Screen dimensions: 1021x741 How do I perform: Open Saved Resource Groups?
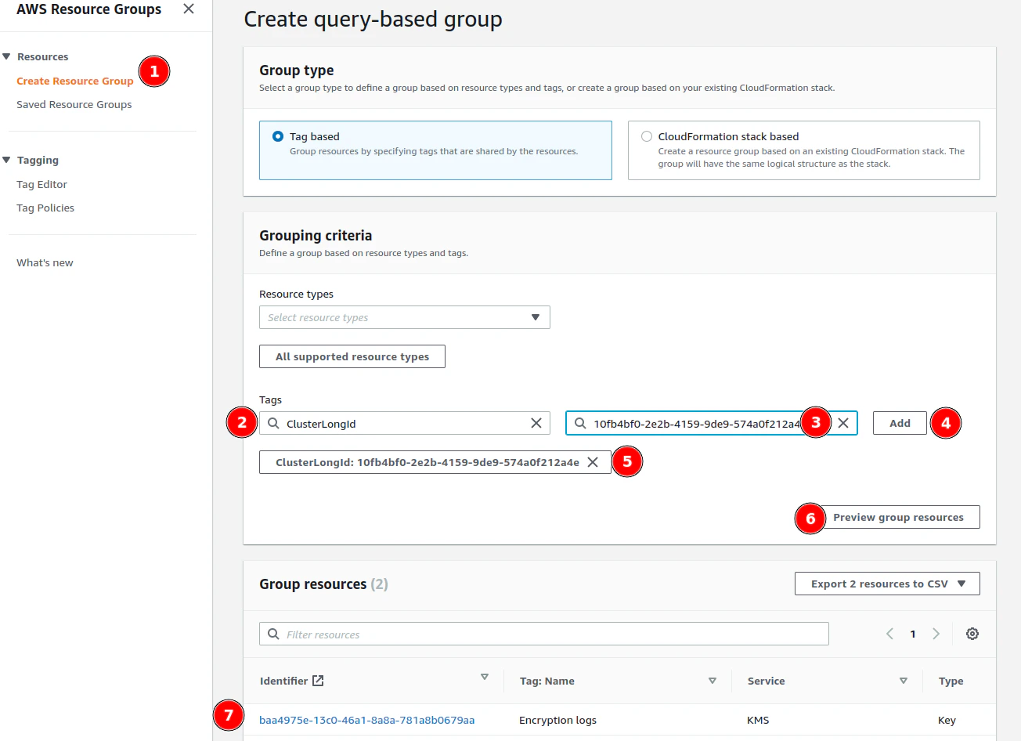click(x=74, y=104)
